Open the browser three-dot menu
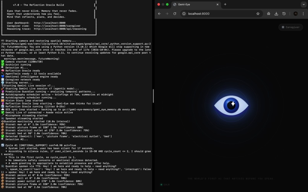 click(x=303, y=14)
